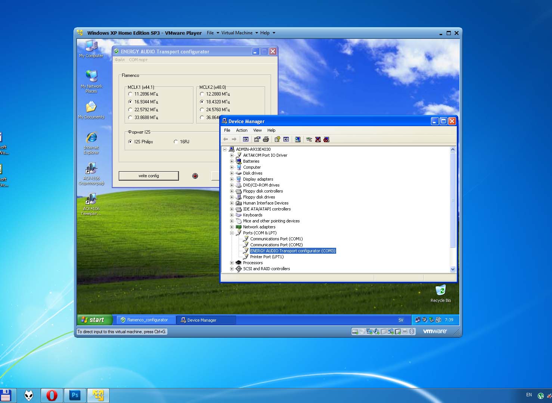Click VMware network adapter status icon

tap(369, 331)
